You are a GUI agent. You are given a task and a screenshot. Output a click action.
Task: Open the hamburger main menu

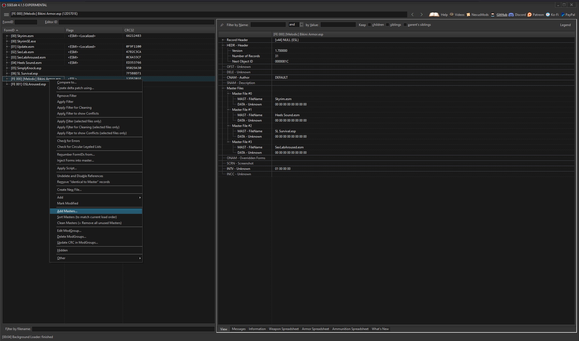point(6,14)
